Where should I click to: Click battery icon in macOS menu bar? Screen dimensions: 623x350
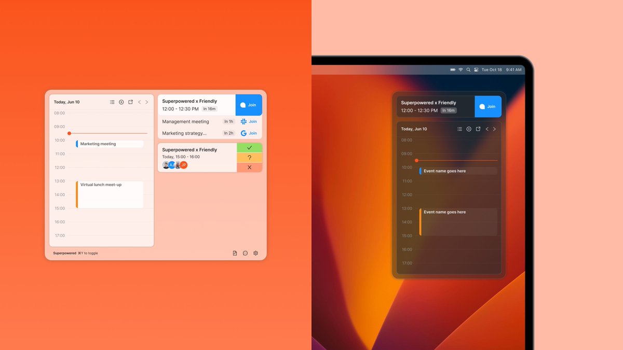tap(453, 69)
